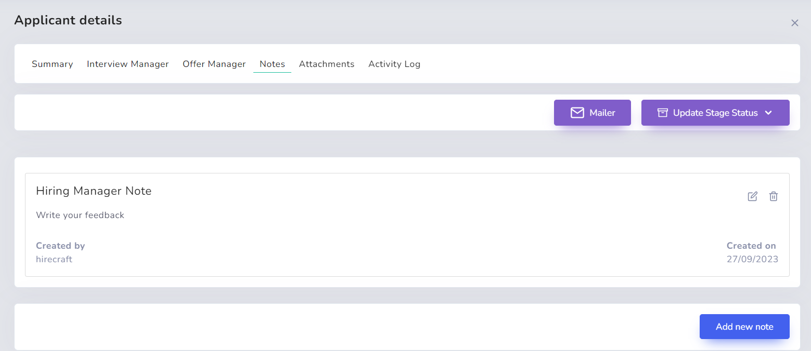Click the envelope icon inside the Mailer button
811x351 pixels.
click(577, 112)
